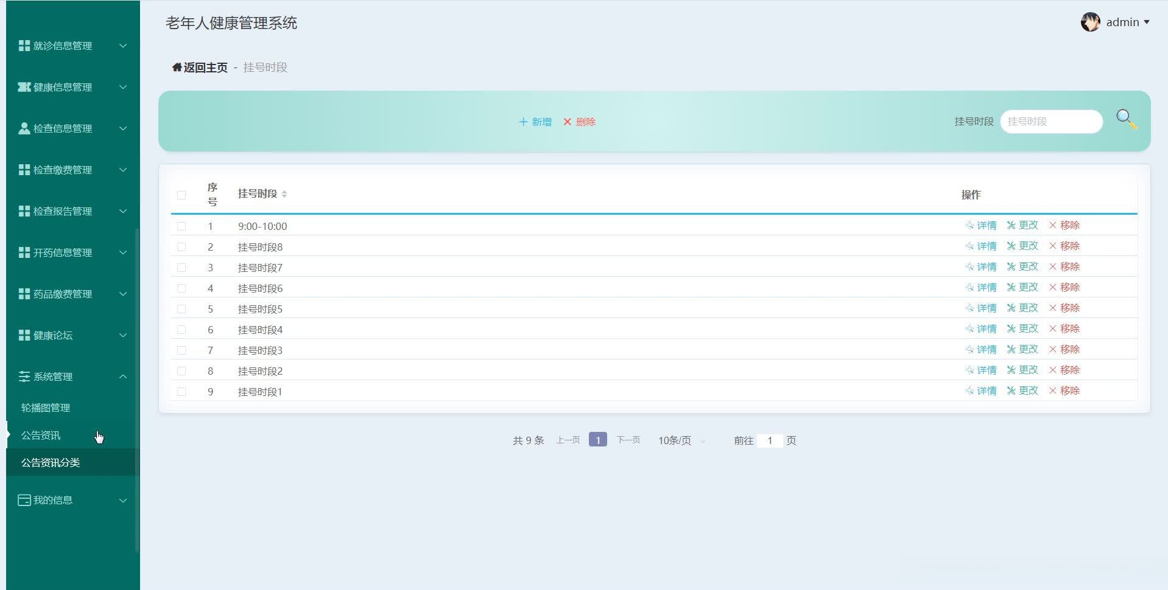Click the 健康信息管理 ticket icon

(24, 87)
